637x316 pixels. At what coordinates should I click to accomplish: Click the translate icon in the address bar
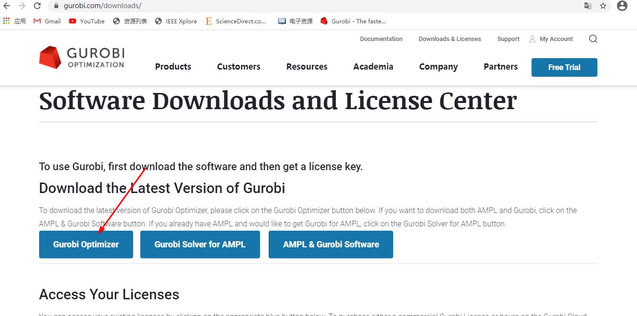[588, 6]
